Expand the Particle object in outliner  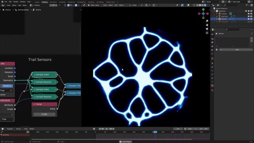(x=217, y=19)
